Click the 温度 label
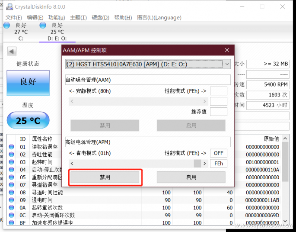Screen dimensions: 296x232 28,105
